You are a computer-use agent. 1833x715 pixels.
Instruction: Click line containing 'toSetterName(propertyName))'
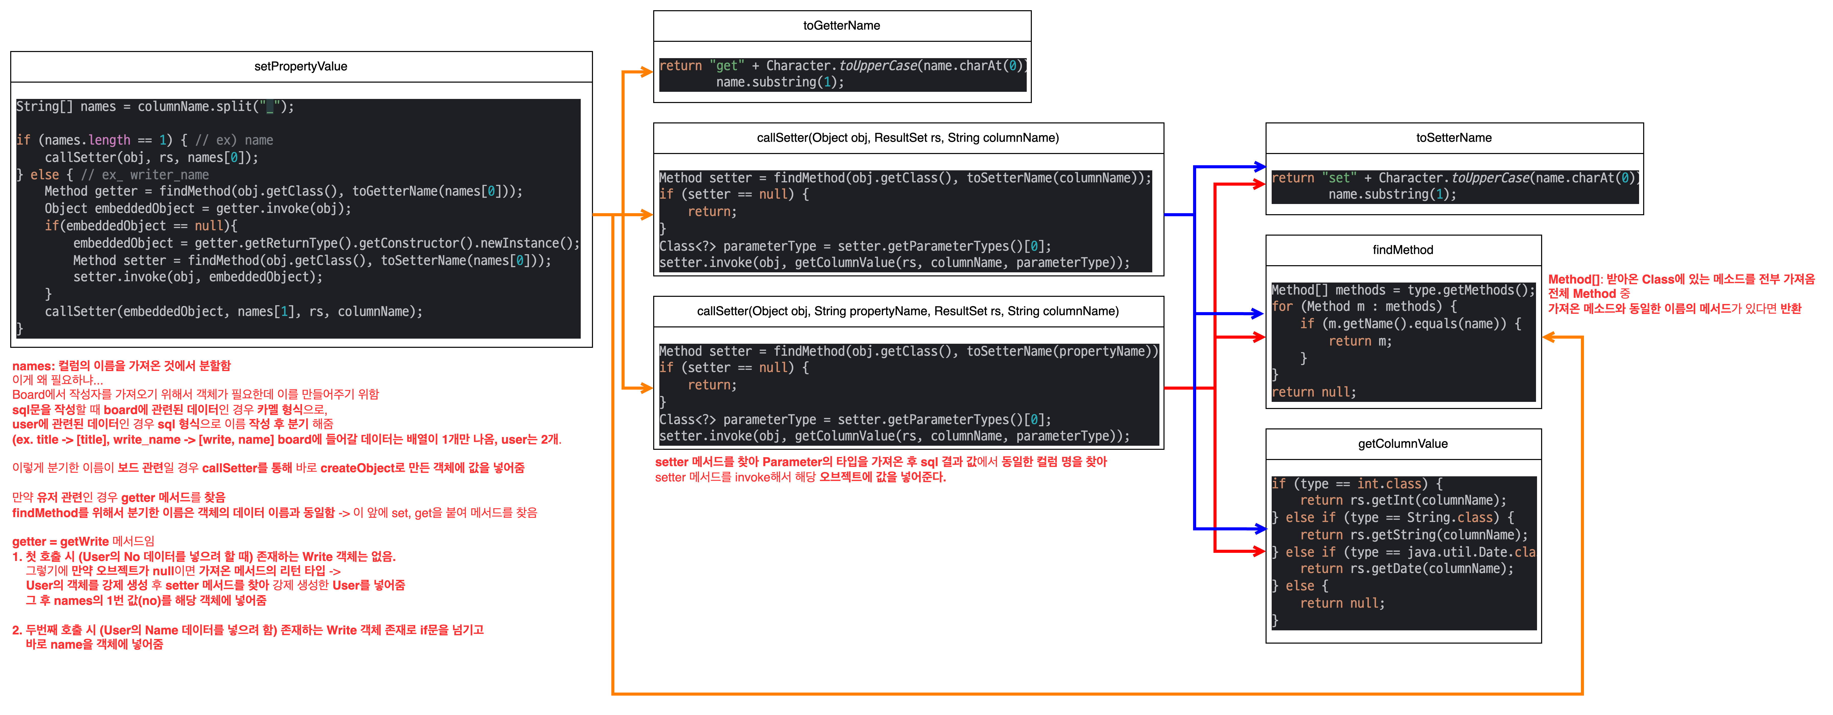(909, 351)
